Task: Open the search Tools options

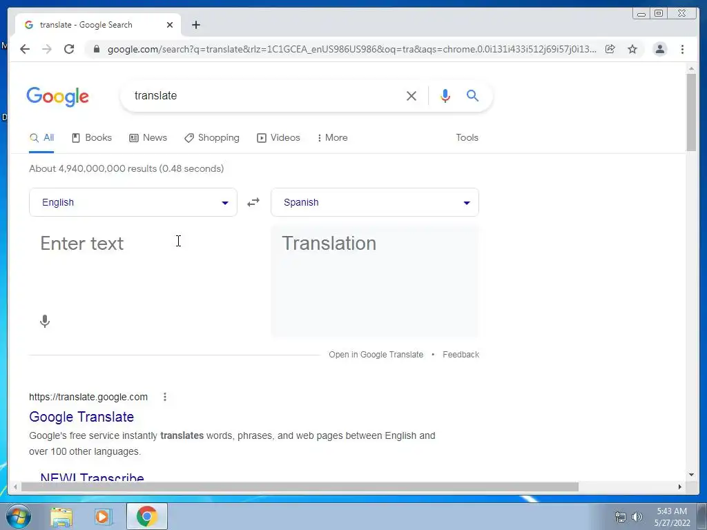Action: coord(467,137)
